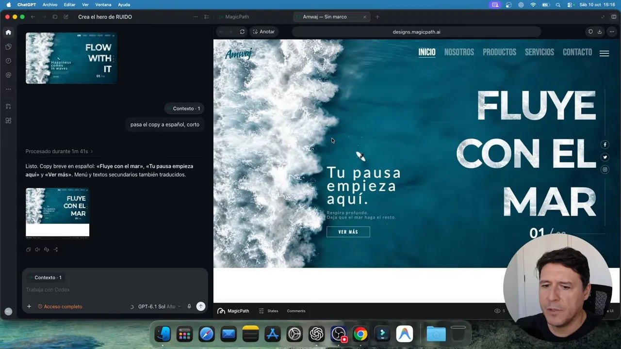Click the 'Trabaja con Codex' input field
621x349 pixels.
pos(114,290)
